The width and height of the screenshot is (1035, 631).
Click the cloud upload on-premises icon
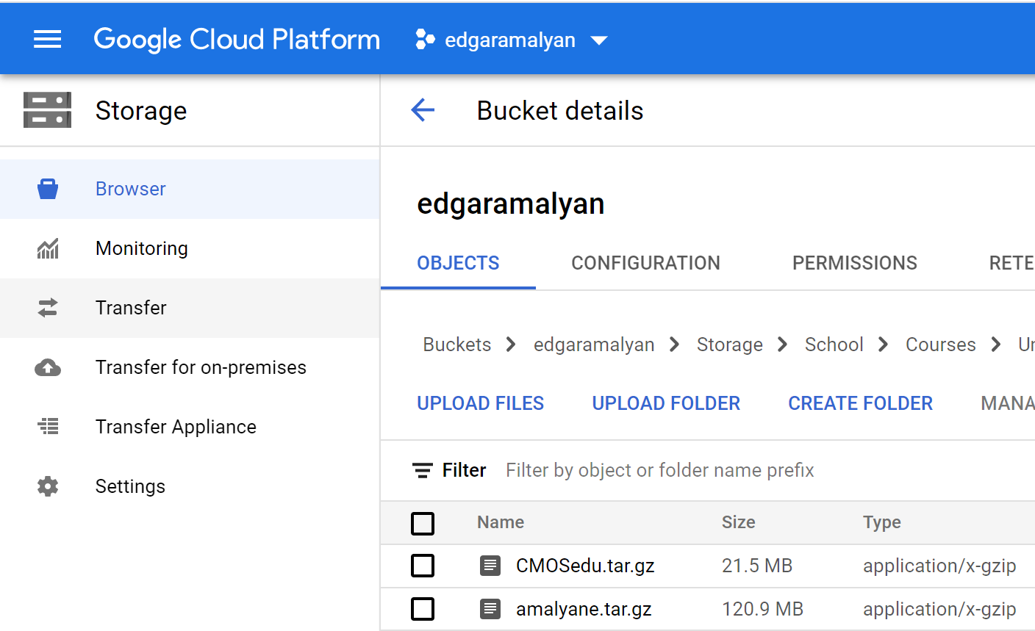48,367
